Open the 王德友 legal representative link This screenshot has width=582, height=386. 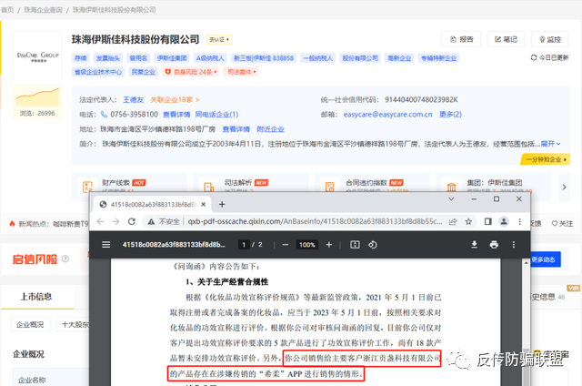(x=134, y=99)
